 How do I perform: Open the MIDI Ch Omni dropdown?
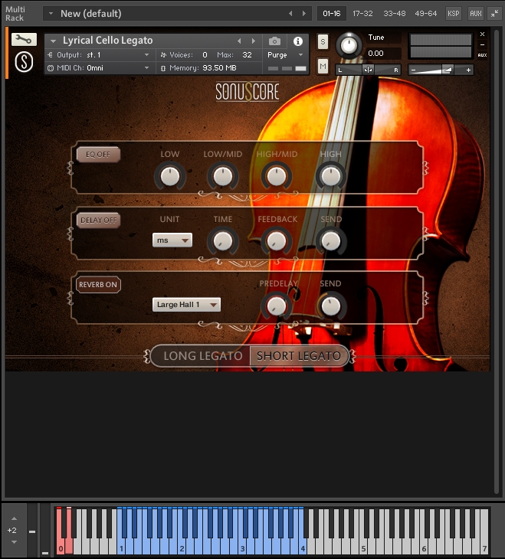(x=98, y=67)
